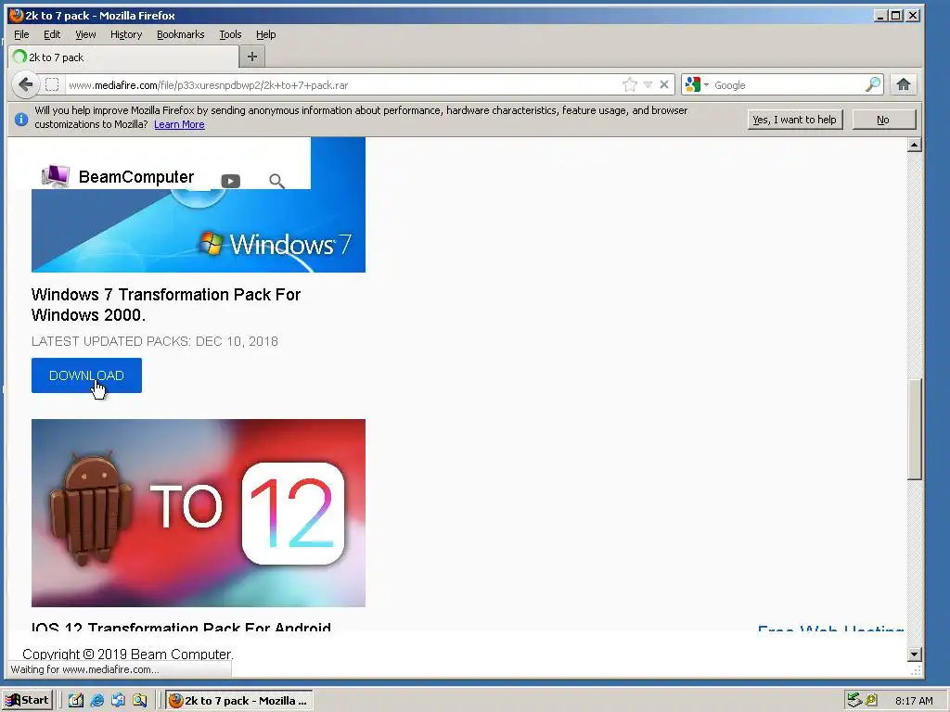This screenshot has height=712, width=950.
Task: Open the Edit menu
Action: [52, 34]
